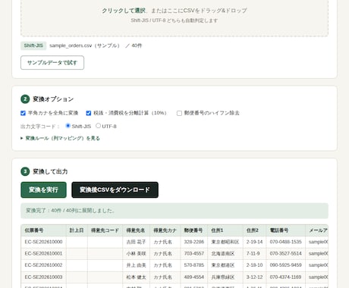The width and height of the screenshot is (349, 288).
Task: Click phone number 070-0488-1535
Action: [286, 242]
